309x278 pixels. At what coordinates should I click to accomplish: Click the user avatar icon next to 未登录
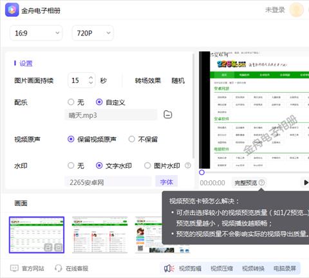point(297,10)
